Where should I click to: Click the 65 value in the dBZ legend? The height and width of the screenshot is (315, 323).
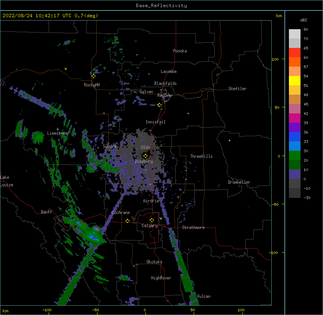(306, 48)
